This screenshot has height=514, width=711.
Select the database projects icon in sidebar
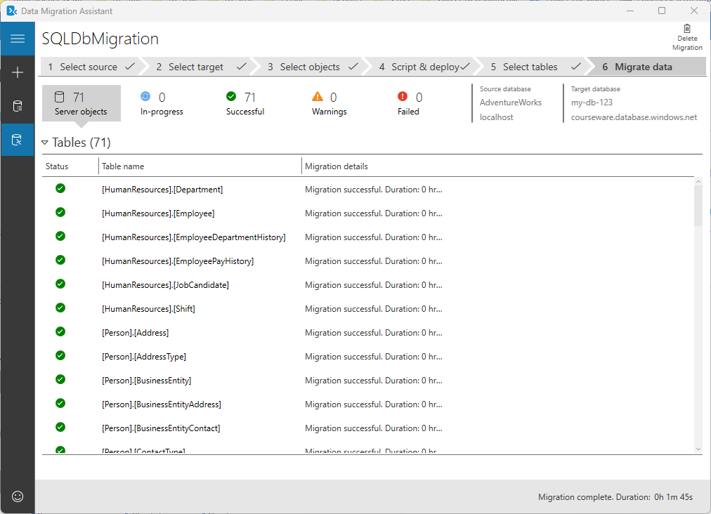click(x=18, y=105)
